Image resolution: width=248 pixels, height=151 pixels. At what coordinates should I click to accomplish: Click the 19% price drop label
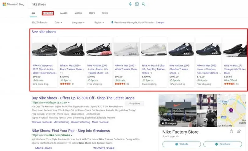click(177, 84)
